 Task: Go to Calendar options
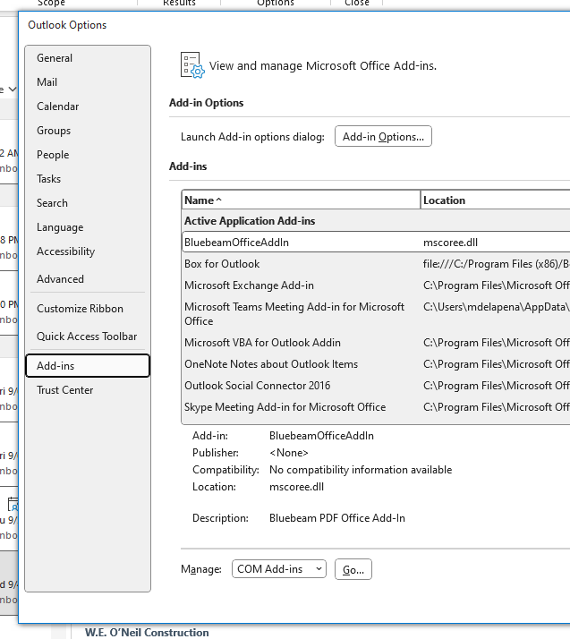(x=88, y=106)
